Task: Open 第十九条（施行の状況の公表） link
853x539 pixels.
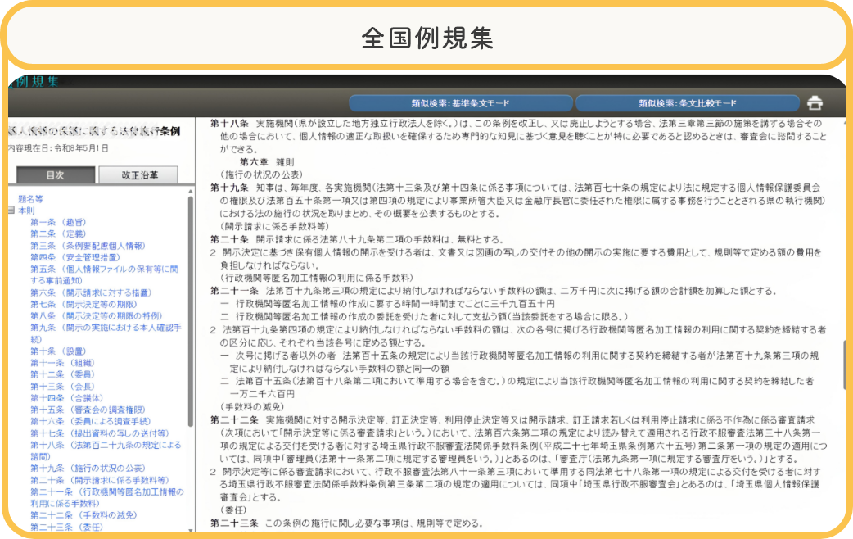Action: (x=88, y=469)
